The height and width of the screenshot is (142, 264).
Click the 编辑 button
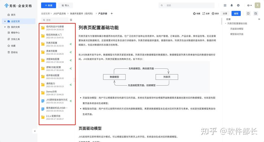[x=236, y=13]
